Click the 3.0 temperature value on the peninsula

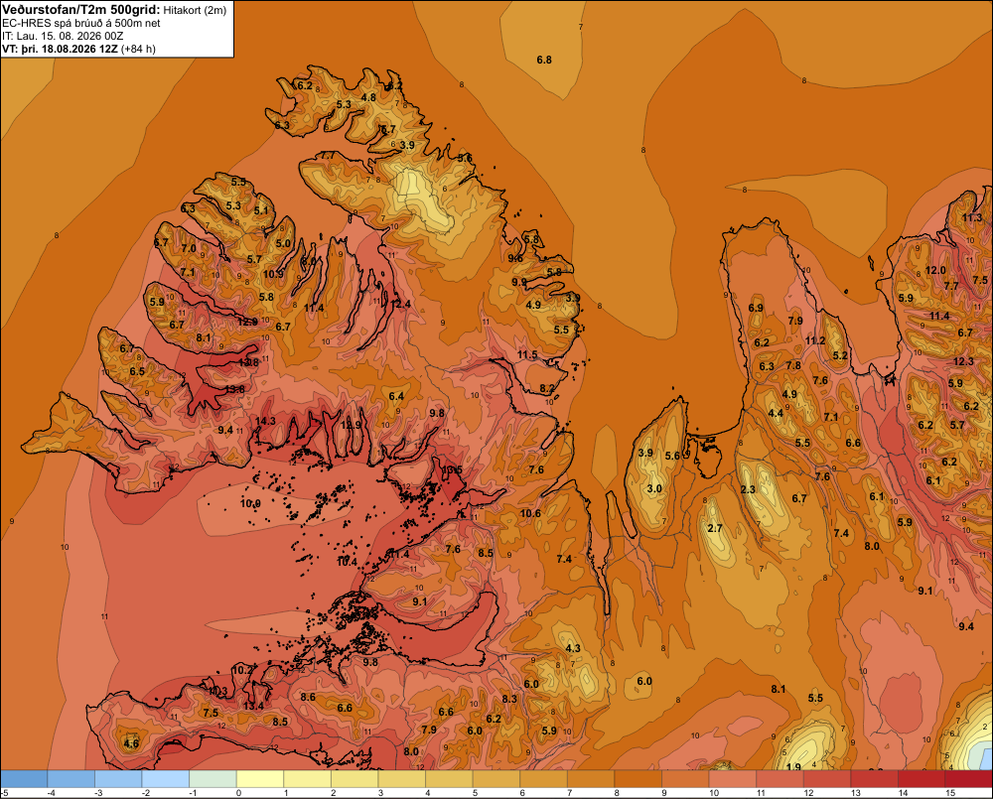(654, 488)
